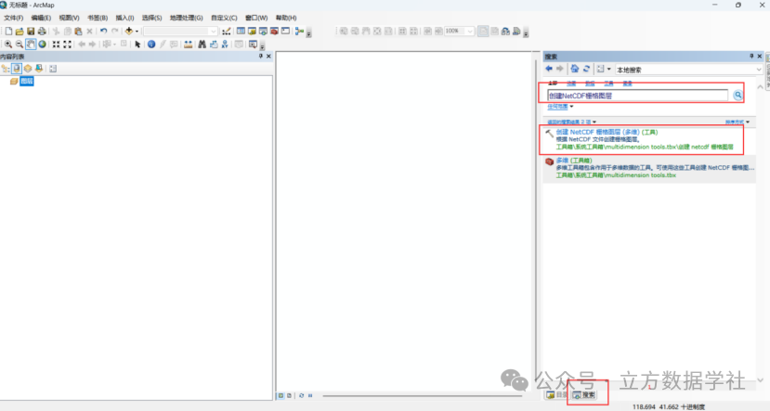Open search options dropdown arrow

point(609,70)
